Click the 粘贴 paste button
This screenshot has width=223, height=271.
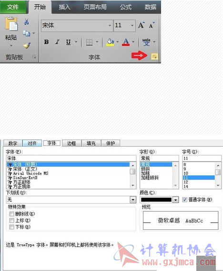pos(11,32)
